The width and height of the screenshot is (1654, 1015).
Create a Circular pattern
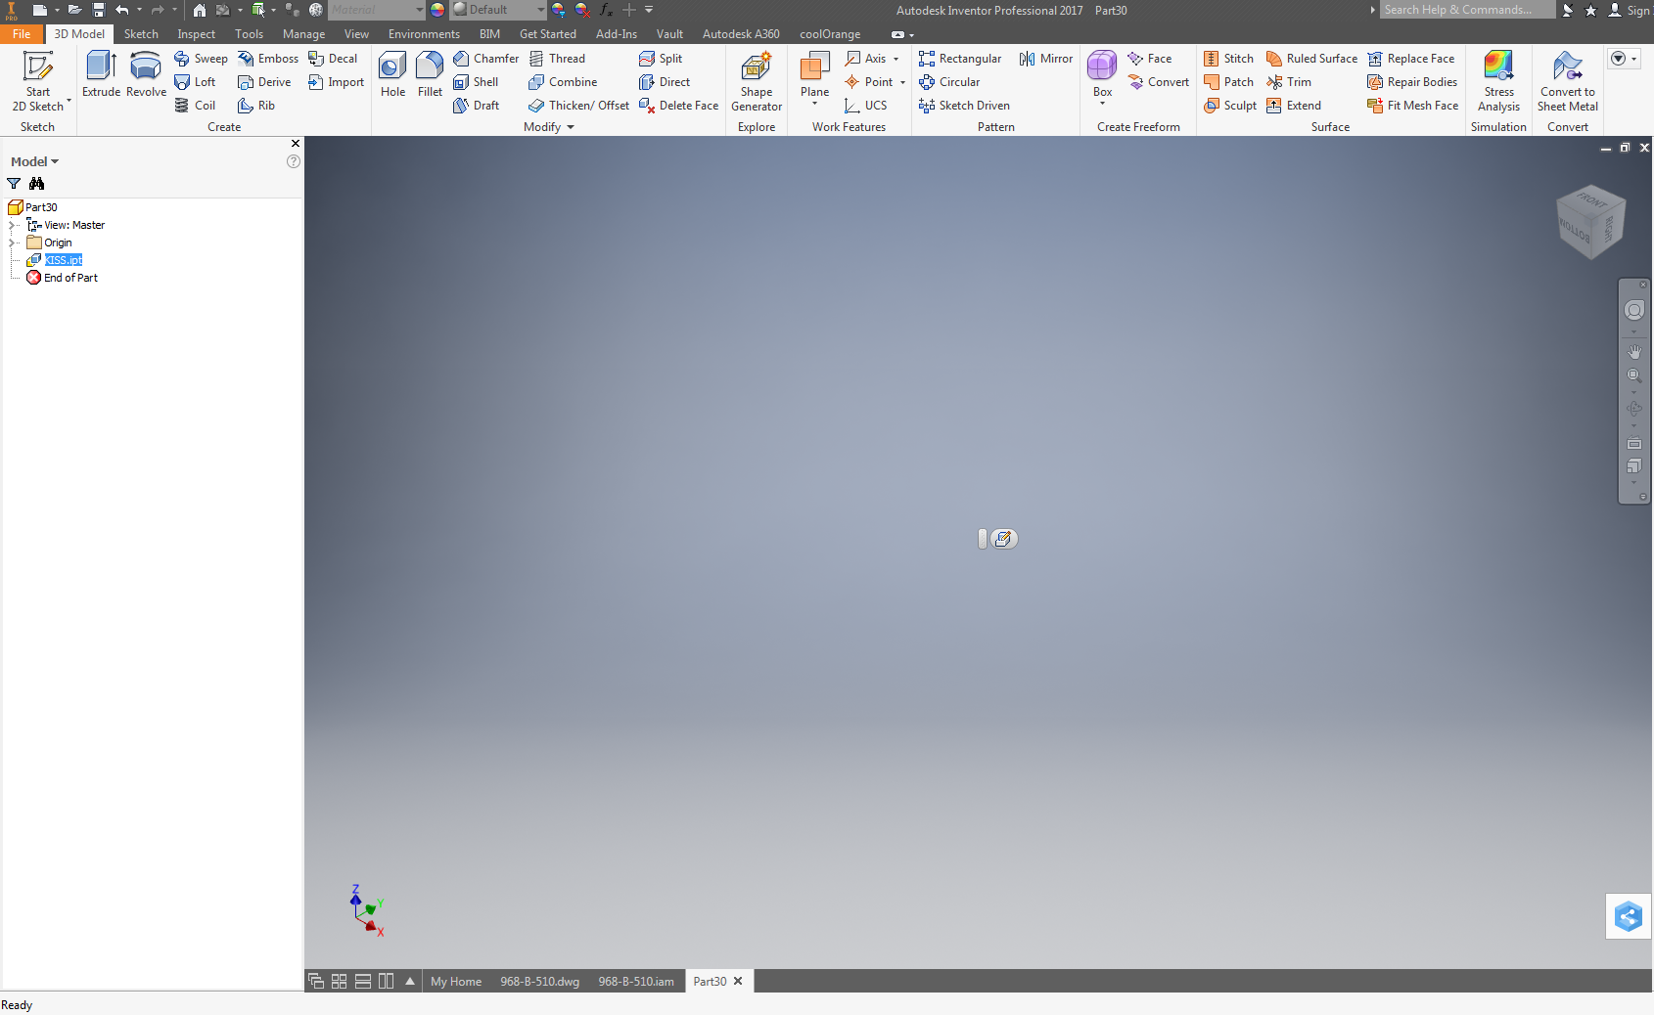[x=949, y=82]
